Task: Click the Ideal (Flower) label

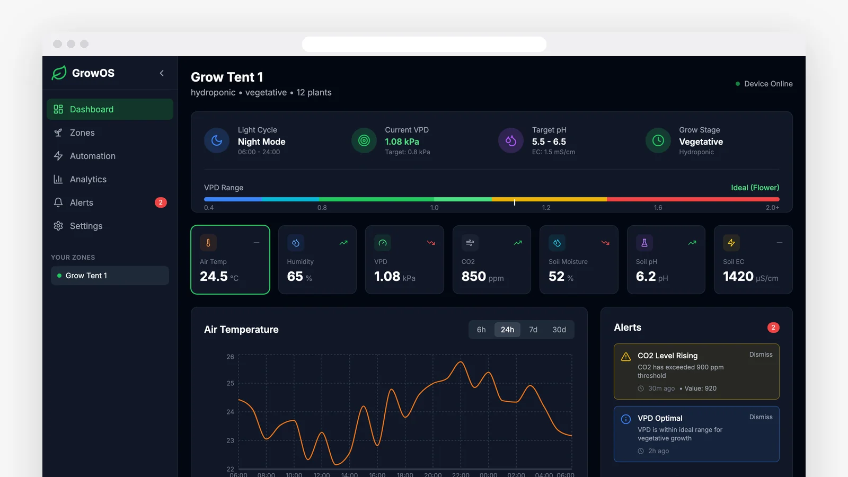Action: [755, 188]
